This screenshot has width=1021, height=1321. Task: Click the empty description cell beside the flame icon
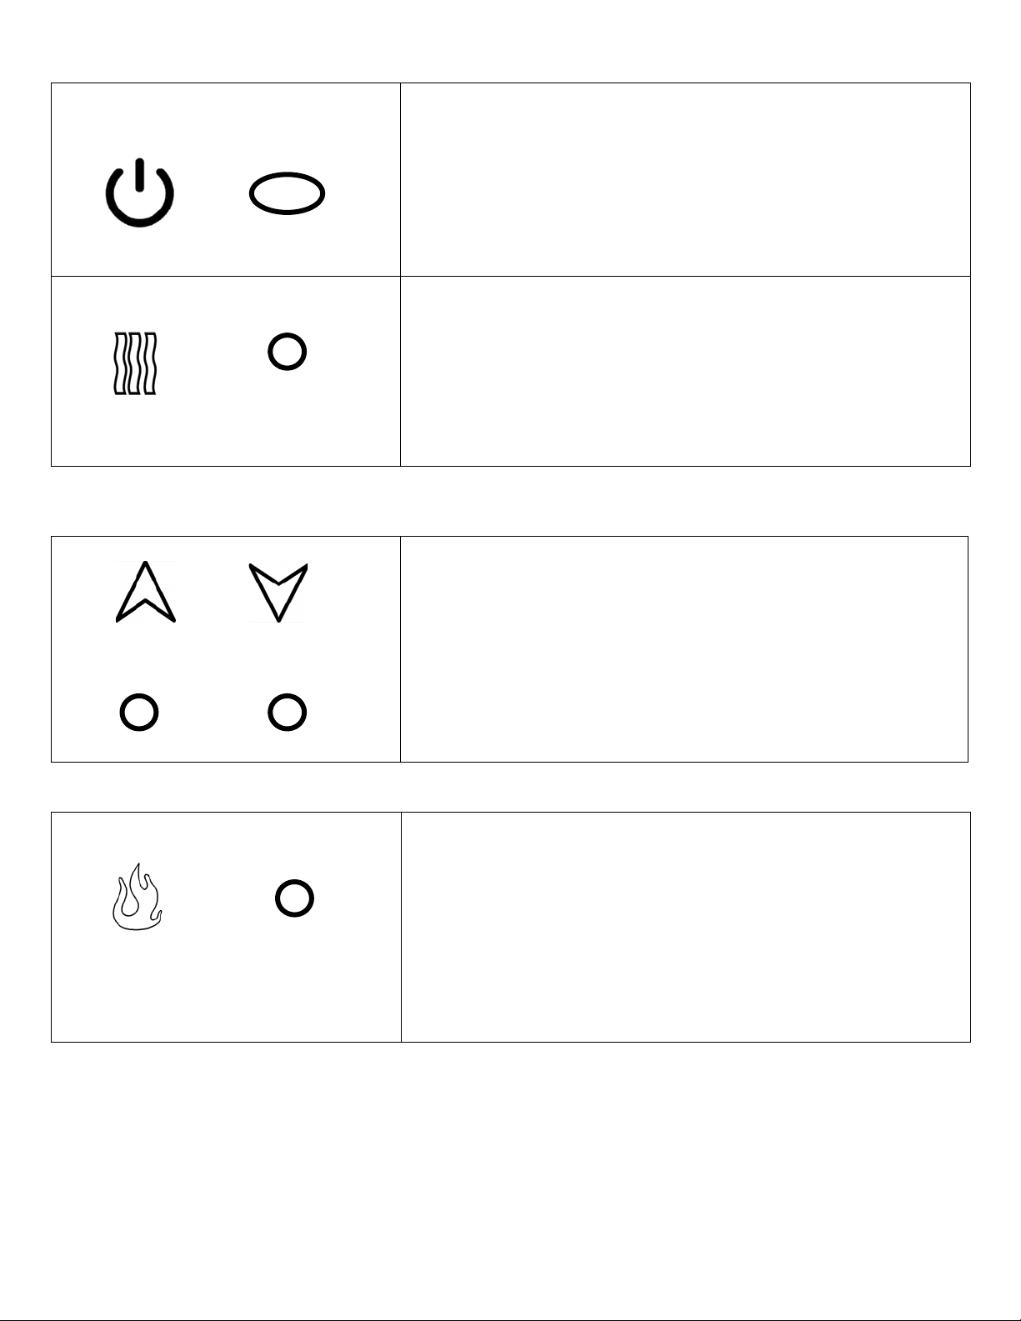point(685,927)
